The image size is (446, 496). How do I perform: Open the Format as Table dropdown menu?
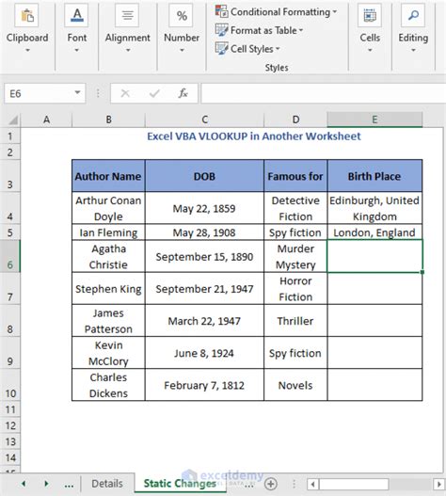coord(301,30)
